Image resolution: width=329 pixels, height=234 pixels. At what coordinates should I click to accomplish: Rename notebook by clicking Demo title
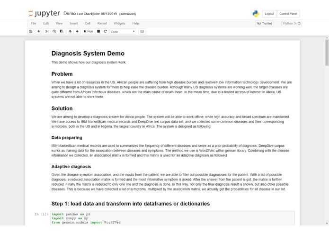click(x=70, y=13)
